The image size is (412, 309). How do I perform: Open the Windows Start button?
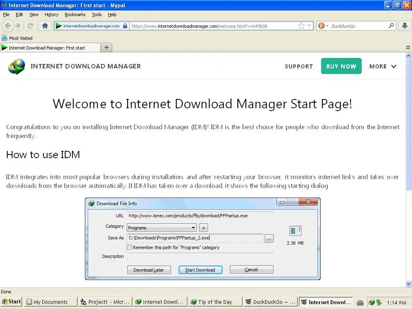11,302
